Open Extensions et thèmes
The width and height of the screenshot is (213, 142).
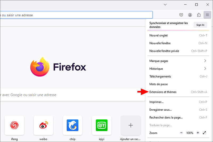pos(178,92)
